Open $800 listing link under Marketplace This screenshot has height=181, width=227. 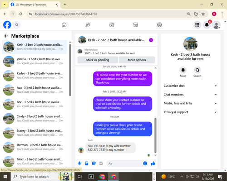(x=110, y=53)
